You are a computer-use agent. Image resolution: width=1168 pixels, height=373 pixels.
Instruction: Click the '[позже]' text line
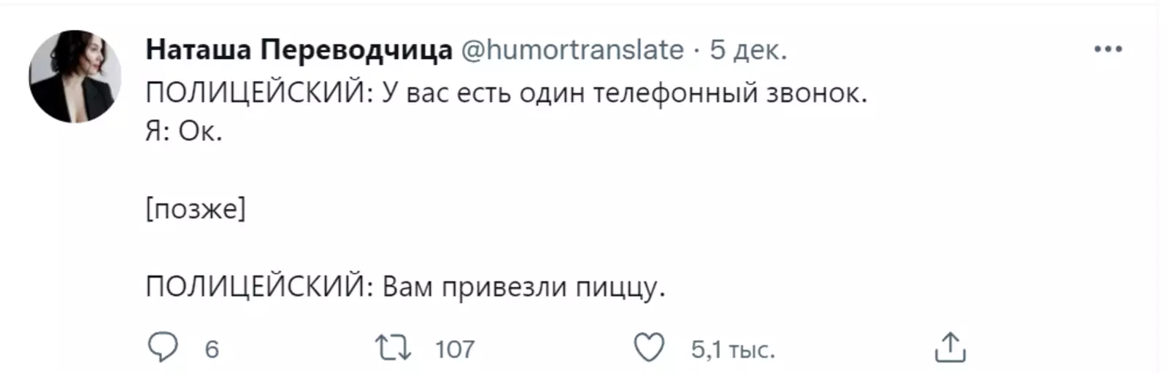coord(196,209)
